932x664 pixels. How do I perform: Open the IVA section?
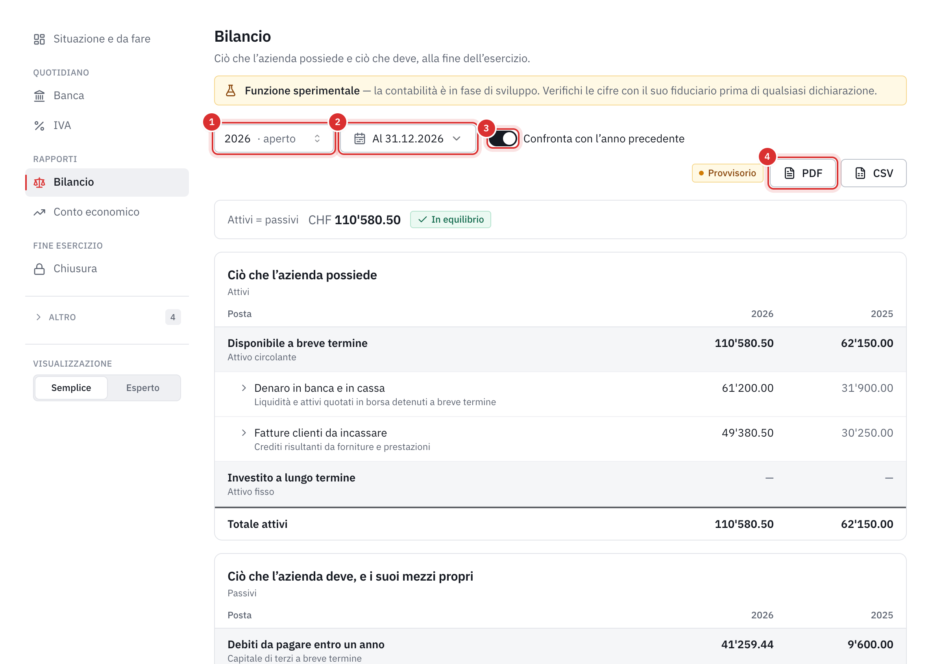[x=107, y=125]
